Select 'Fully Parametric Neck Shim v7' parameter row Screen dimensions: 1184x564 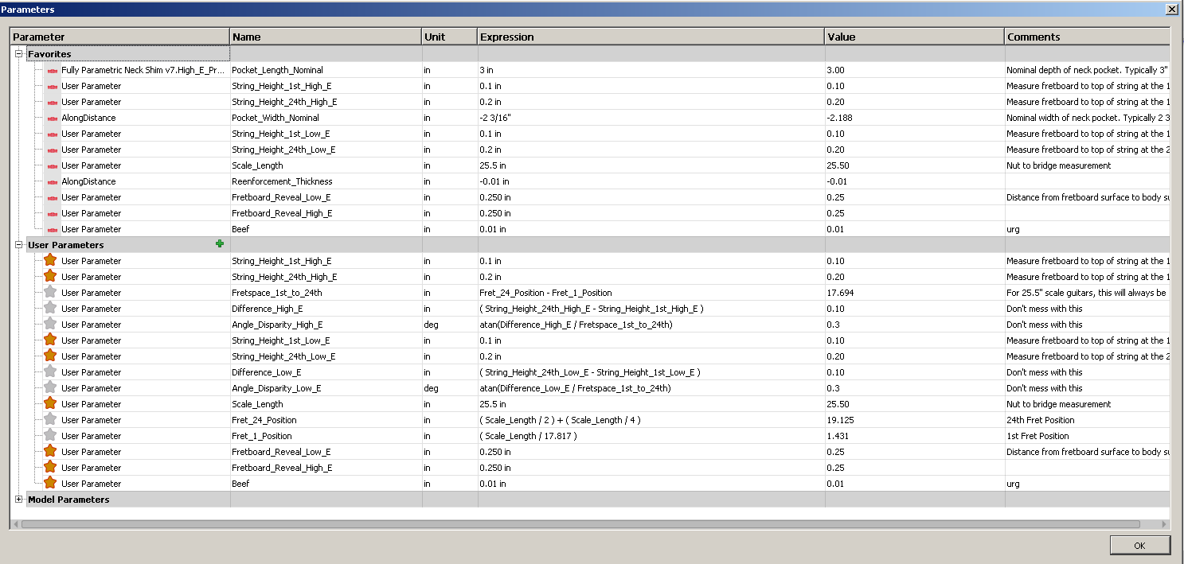click(x=143, y=70)
